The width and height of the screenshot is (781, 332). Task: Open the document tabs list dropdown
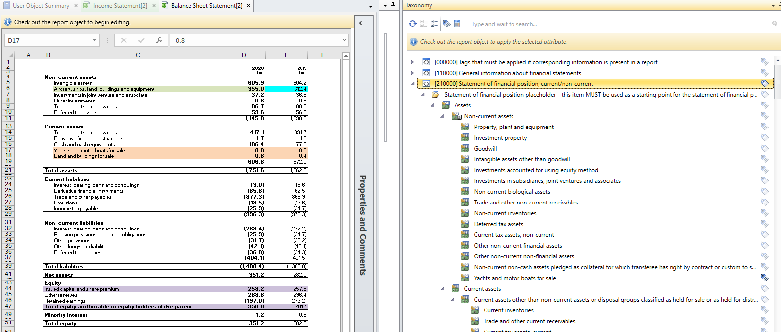coord(371,6)
